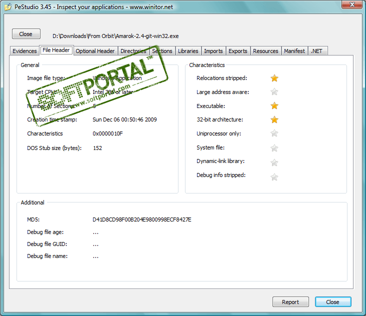Viewport: 366px width, 316px height.
Task: Click the Close button beside file path
Action: point(26,34)
